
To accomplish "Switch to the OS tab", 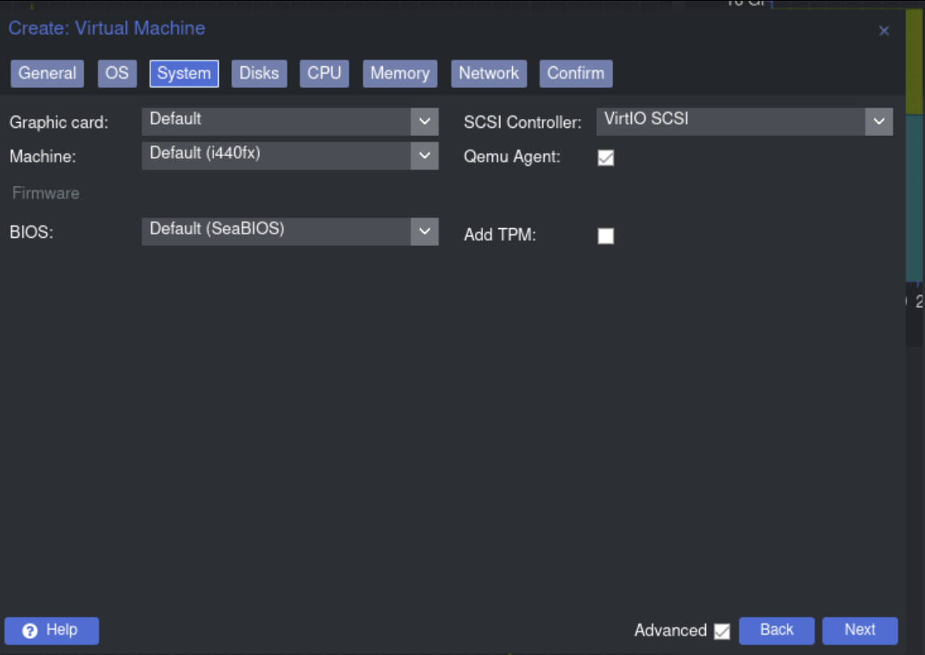I will click(117, 74).
